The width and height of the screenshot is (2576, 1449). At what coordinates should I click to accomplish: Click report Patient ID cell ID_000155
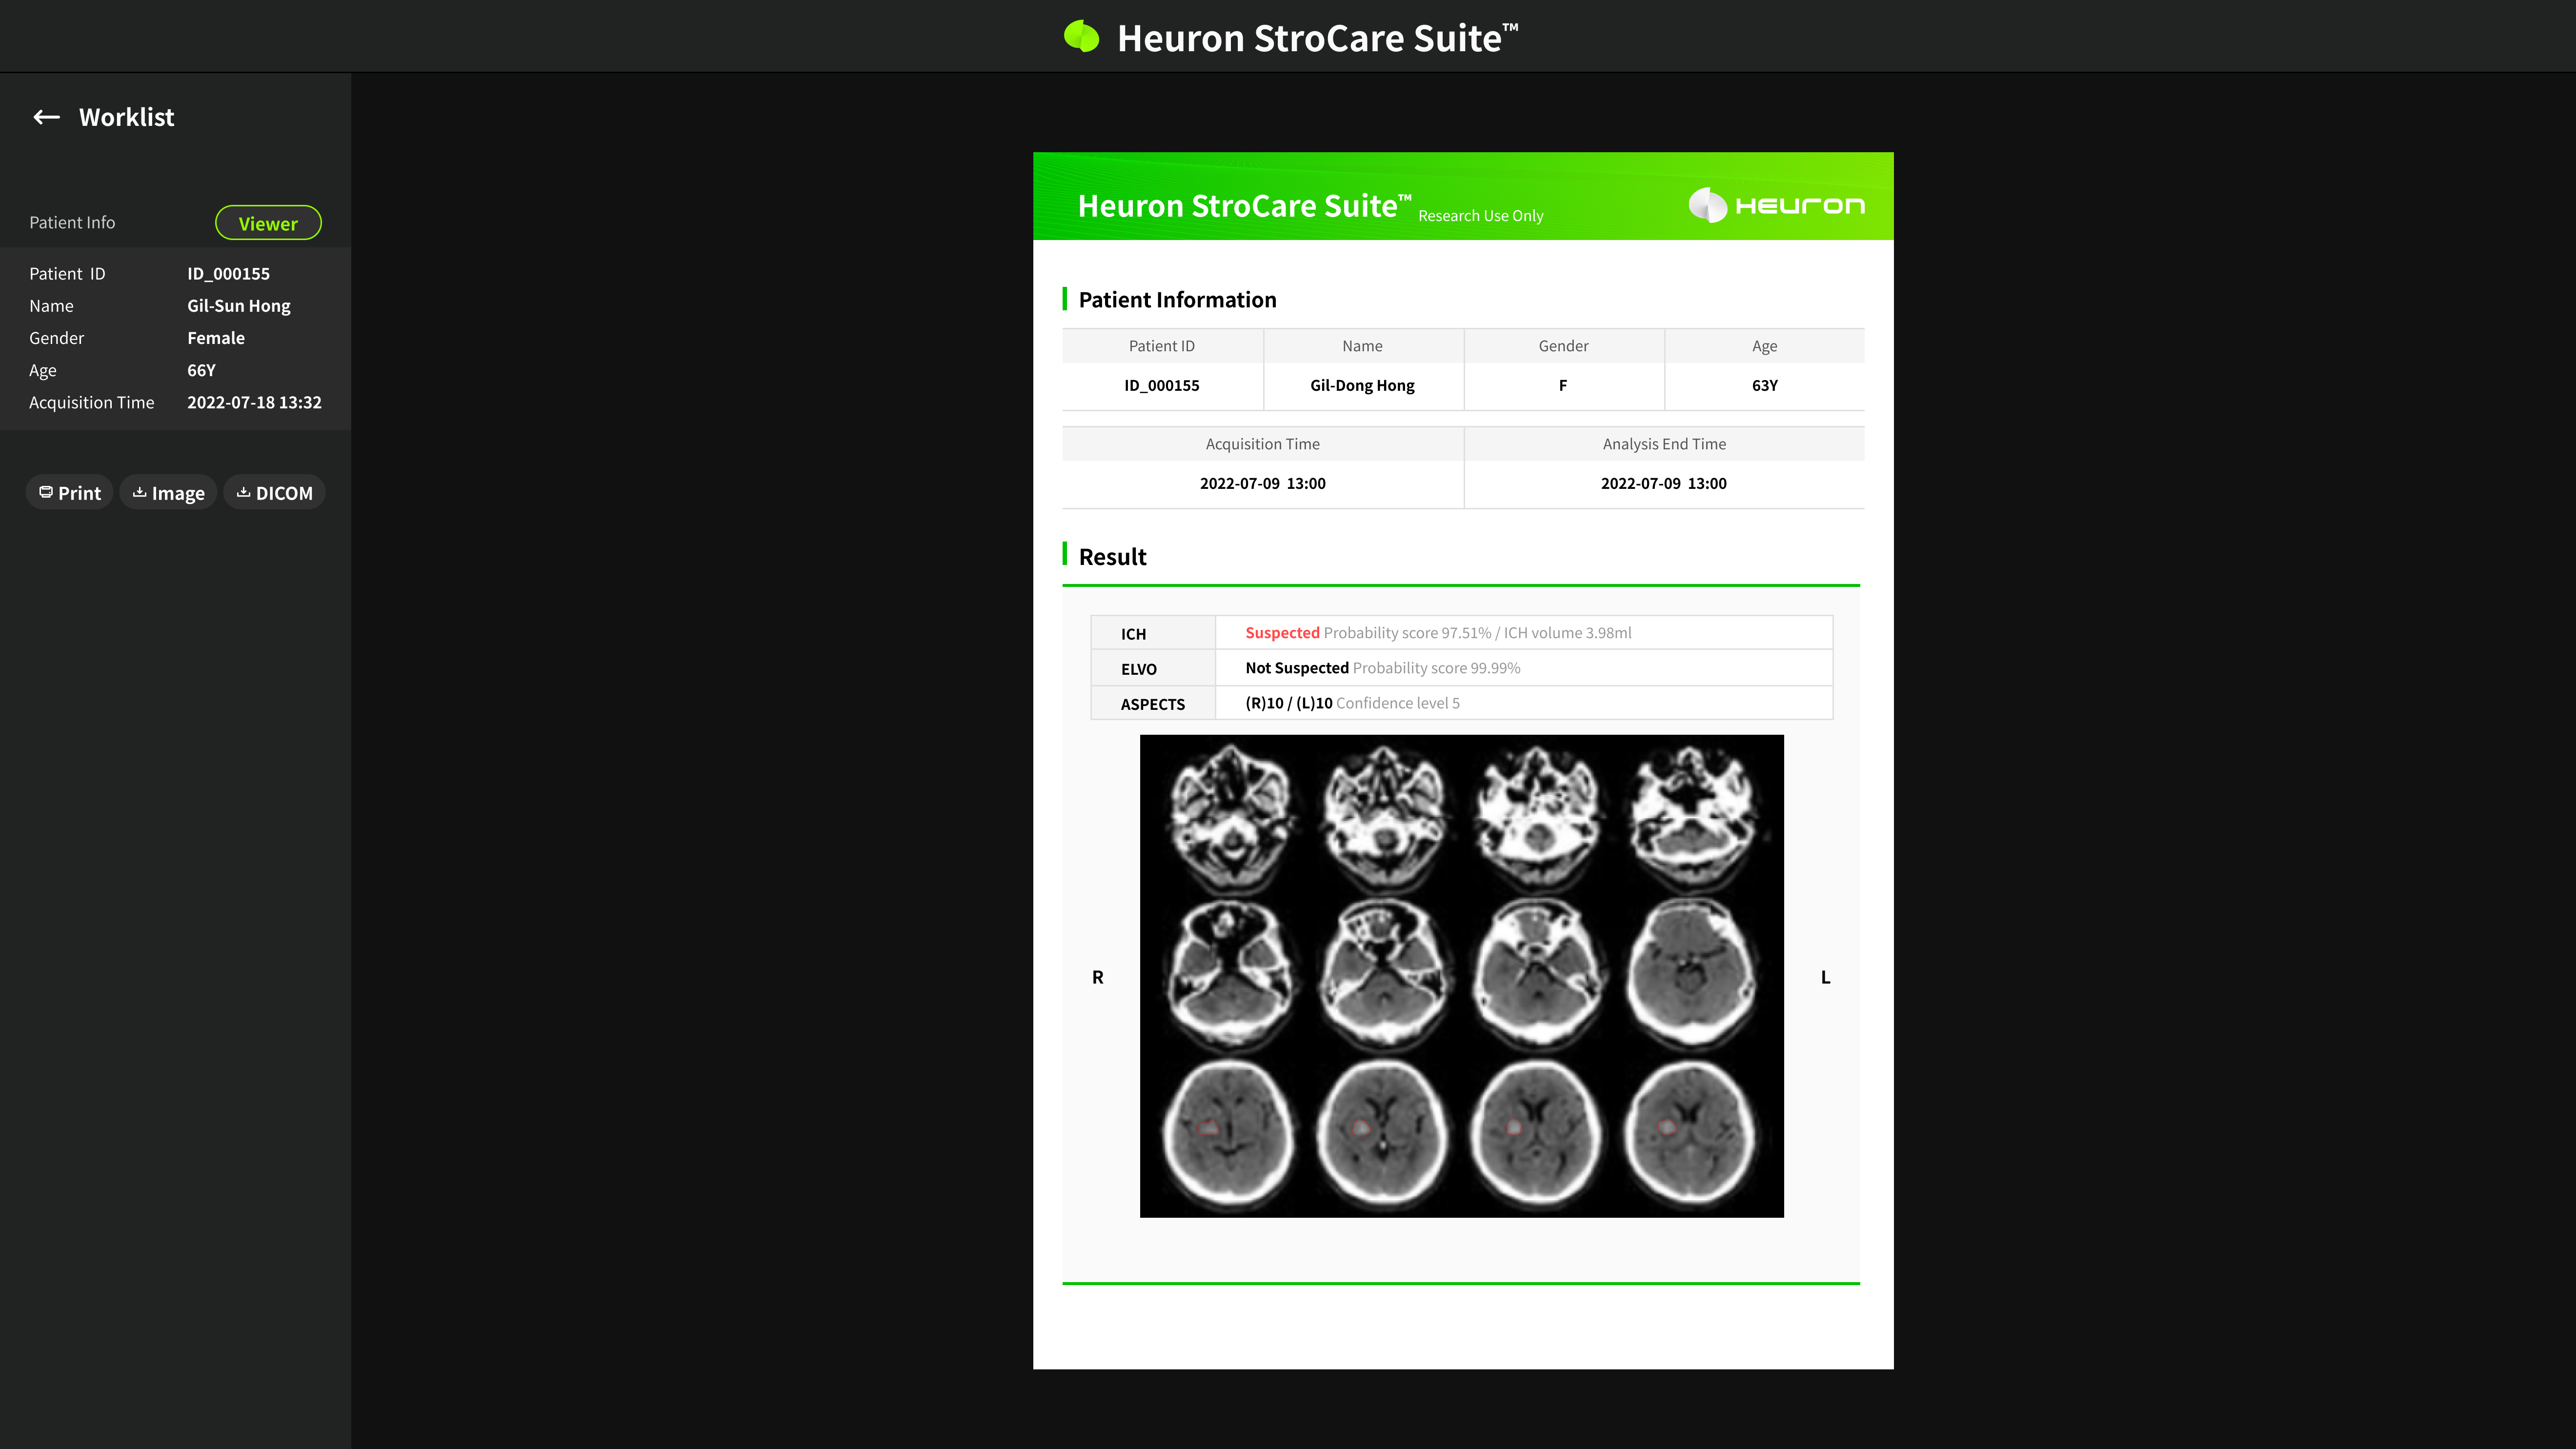pos(1162,385)
